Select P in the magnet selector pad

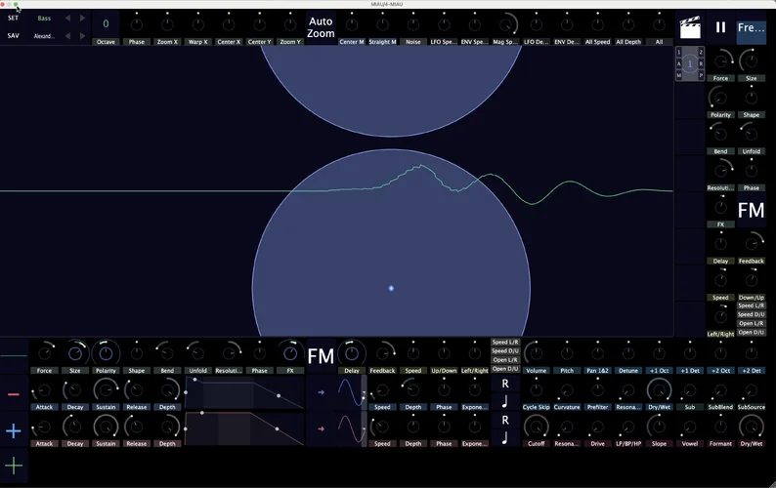701,75
